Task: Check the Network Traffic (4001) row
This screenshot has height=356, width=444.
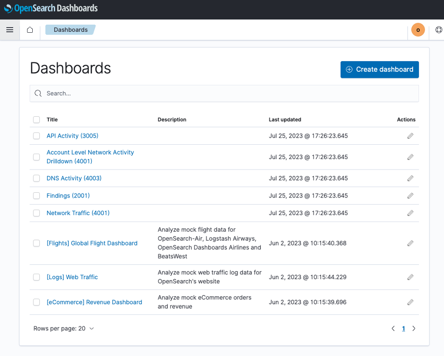Action: [x=37, y=213]
